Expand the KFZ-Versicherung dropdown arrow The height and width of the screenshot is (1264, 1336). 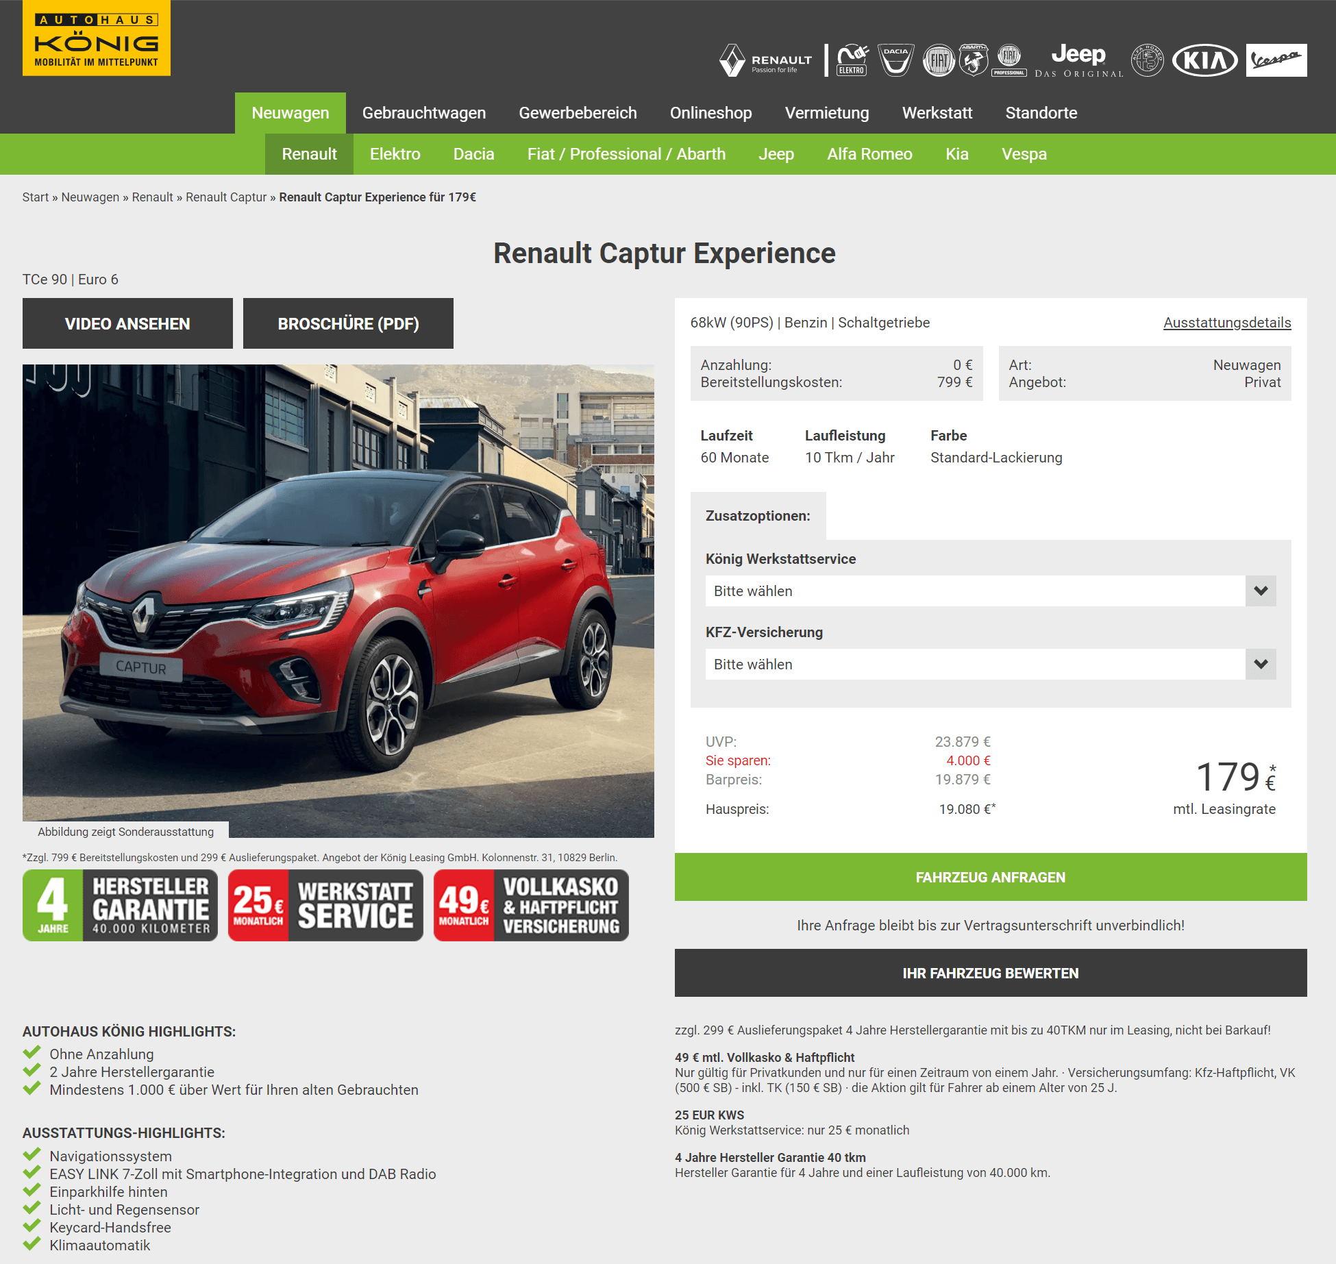1261,664
